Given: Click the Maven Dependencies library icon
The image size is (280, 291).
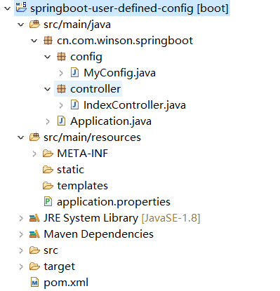Looking at the screenshot, I should [34, 234].
